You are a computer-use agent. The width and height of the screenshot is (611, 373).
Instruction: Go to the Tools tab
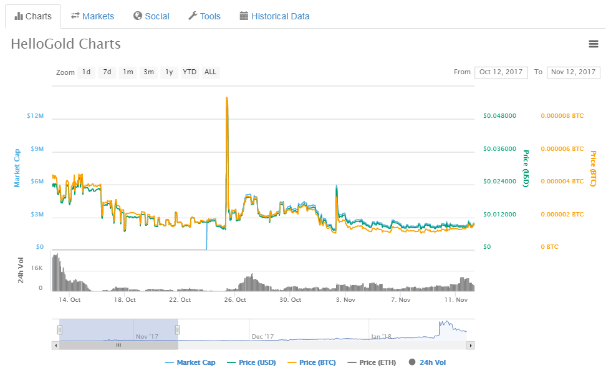click(x=204, y=16)
